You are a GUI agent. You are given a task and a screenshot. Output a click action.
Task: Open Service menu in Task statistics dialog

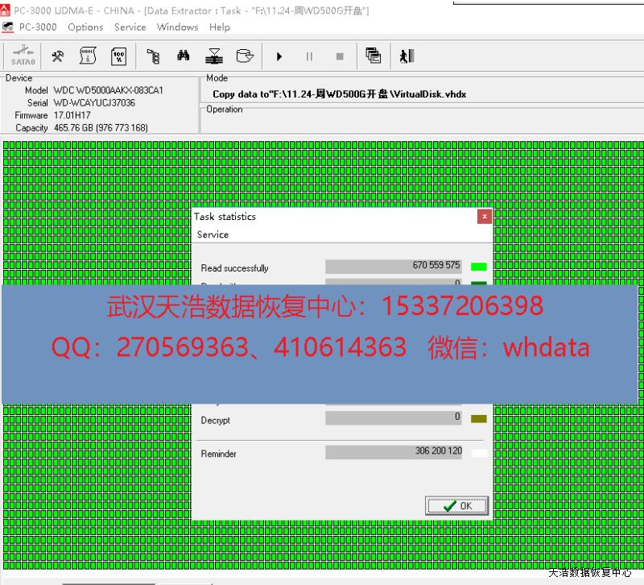pyautogui.click(x=213, y=234)
